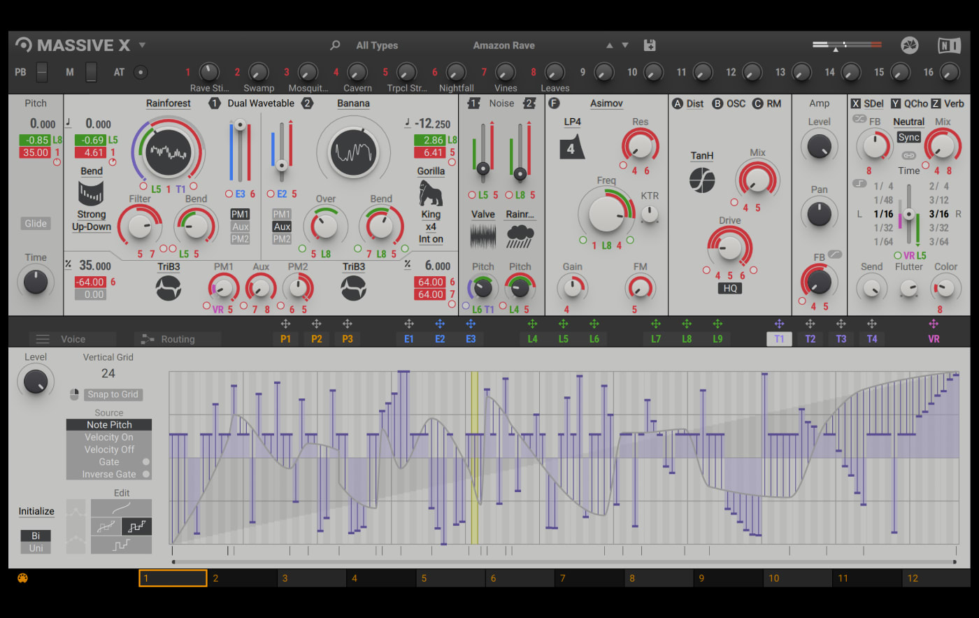Click the rain cloud noise icon
The height and width of the screenshot is (618, 979).
pyautogui.click(x=520, y=237)
